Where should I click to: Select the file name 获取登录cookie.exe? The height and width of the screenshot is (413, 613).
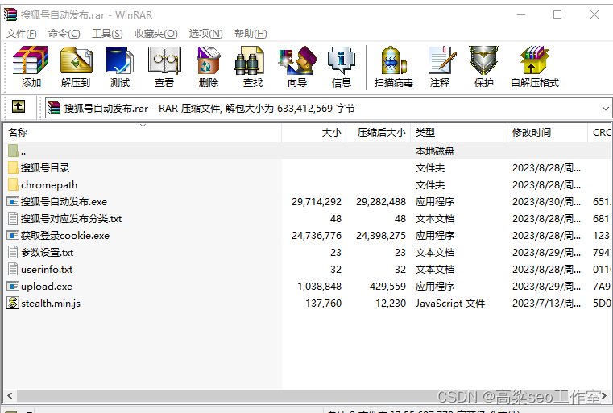click(x=65, y=236)
